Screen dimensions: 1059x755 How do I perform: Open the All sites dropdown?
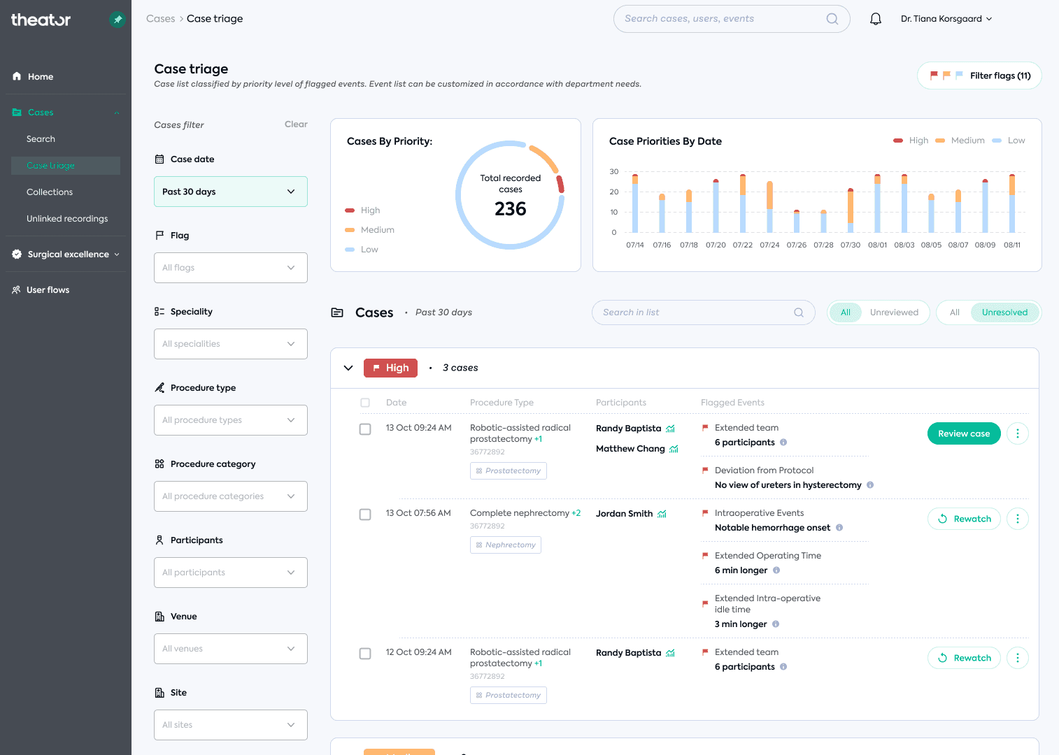pos(231,725)
